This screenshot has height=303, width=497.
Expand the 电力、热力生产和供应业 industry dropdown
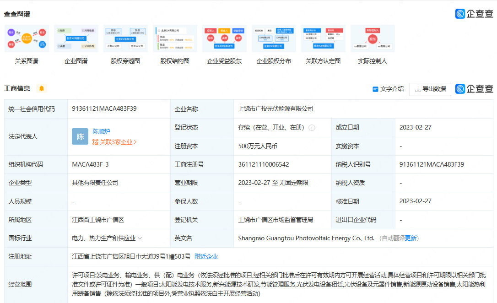pos(140,238)
